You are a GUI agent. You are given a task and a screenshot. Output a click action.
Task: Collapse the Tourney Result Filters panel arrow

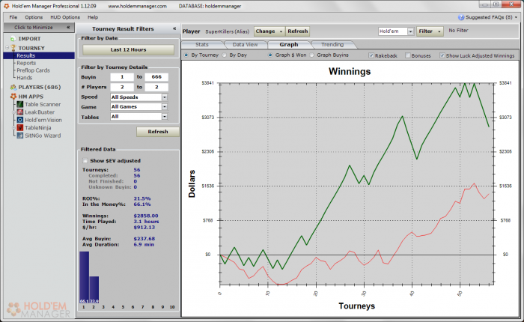click(x=174, y=28)
